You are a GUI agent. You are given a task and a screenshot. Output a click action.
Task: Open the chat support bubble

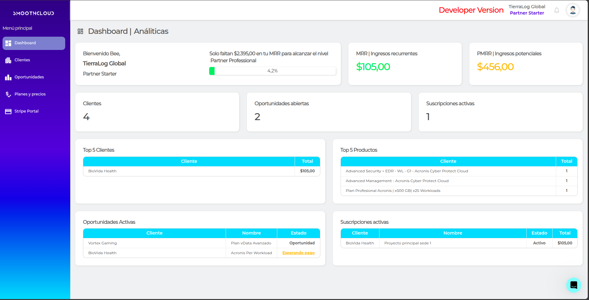573,285
